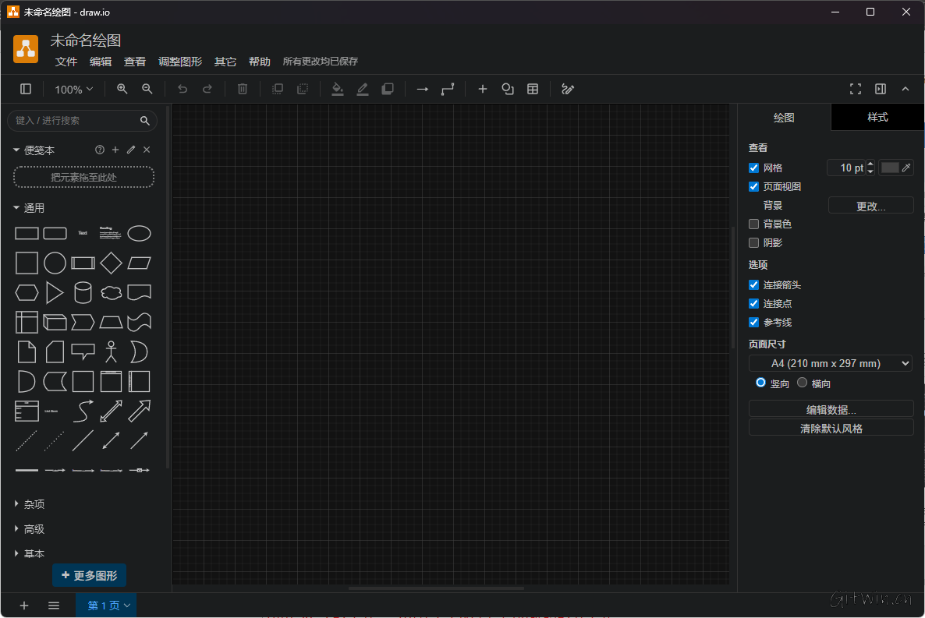
Task: Enable the 阴影 checkbox
Action: [754, 243]
